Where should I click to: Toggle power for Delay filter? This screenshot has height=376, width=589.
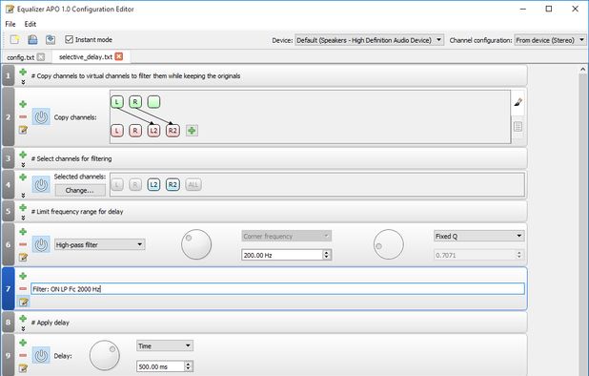click(41, 356)
